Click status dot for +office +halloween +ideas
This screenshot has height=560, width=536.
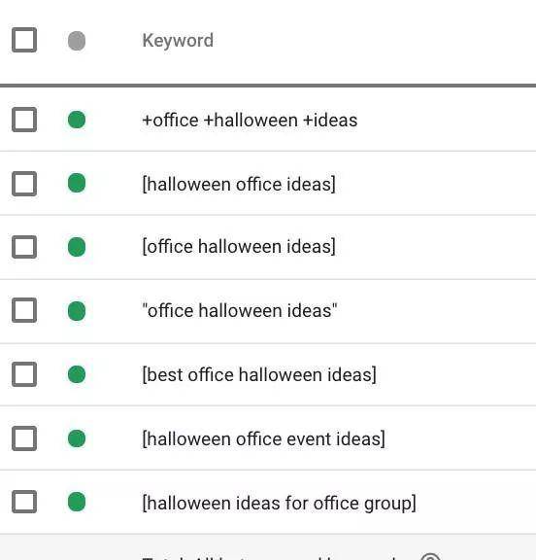(x=77, y=120)
